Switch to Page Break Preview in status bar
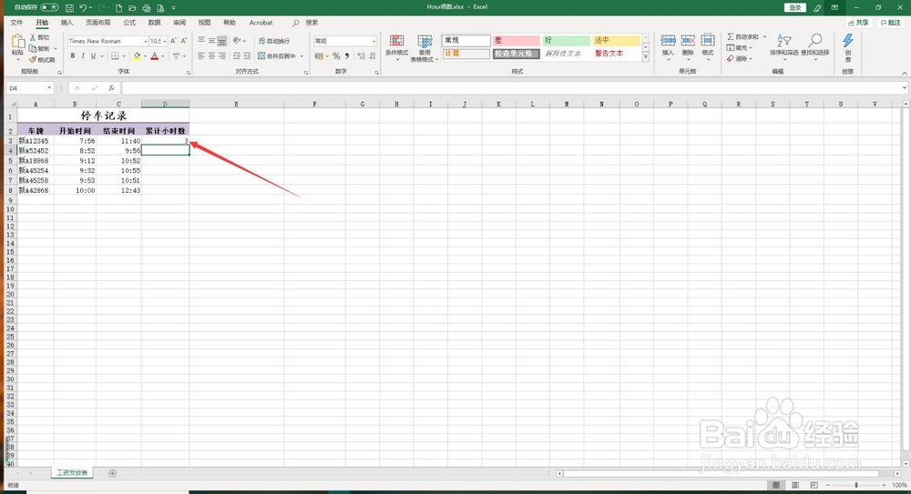The image size is (911, 494). [814, 485]
